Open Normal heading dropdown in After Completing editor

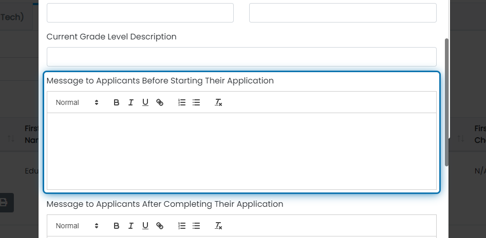(77, 226)
